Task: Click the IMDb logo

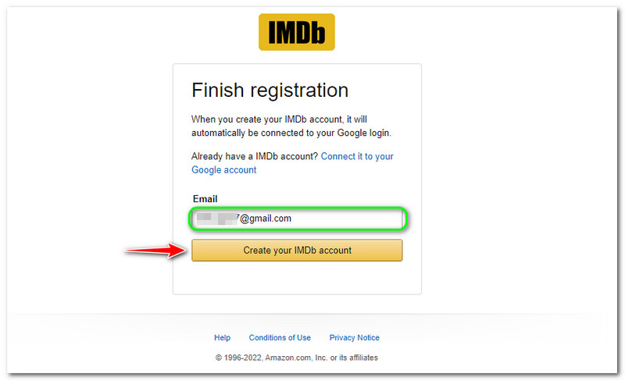Action: 297,32
